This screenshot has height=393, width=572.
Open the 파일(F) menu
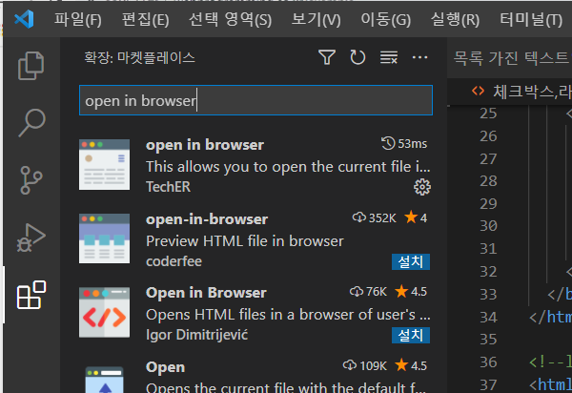pos(78,19)
